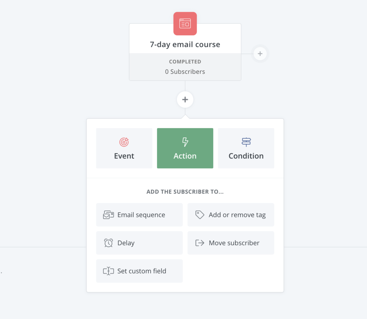Open the 7-day email course node
Image resolution: width=367 pixels, height=319 pixels.
[185, 52]
